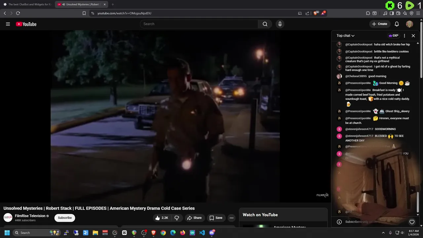Viewport: 423px width, 238px height.
Task: Click @stevenjohnson4717 on the GOODMORNING message
Action: 359,129
